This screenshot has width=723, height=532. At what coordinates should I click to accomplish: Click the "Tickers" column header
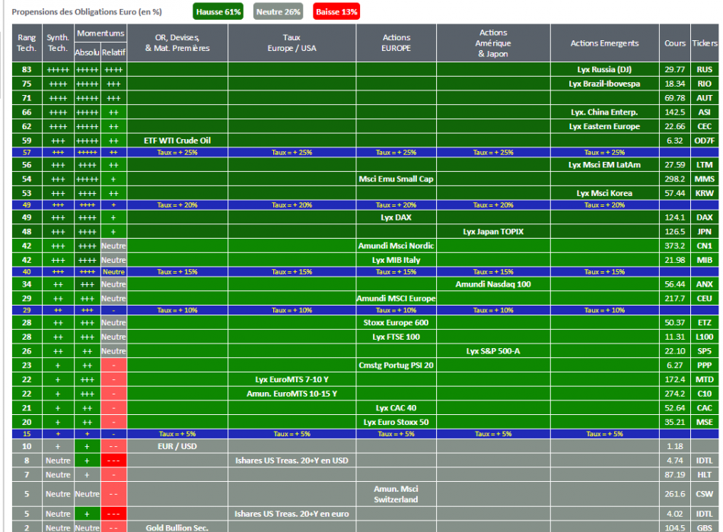[705, 43]
